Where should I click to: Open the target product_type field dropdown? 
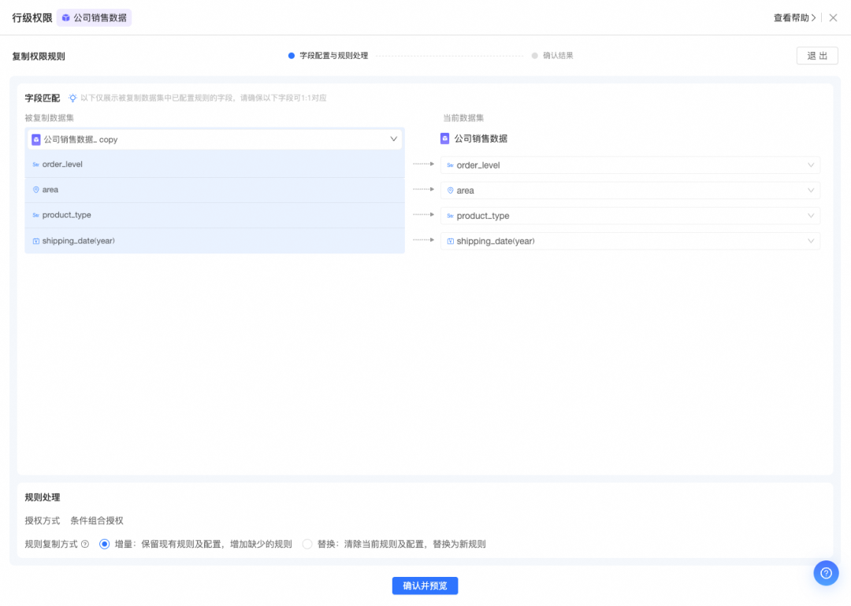tap(630, 216)
